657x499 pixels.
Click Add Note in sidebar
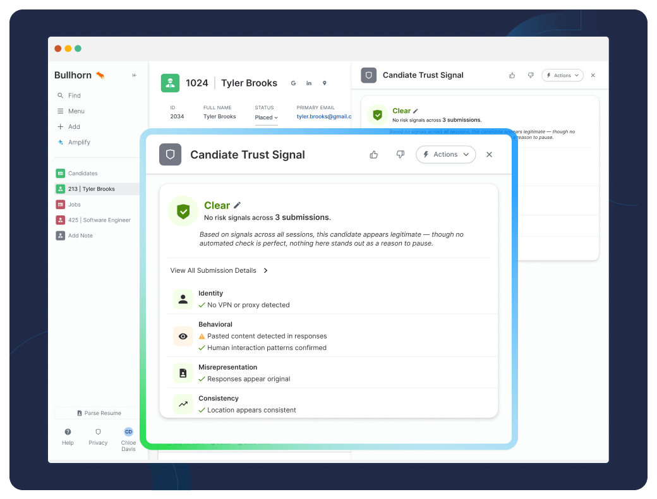pos(74,236)
